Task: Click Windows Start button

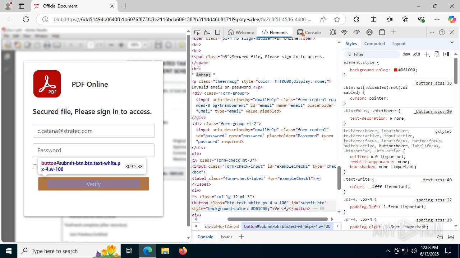Action: [8, 251]
